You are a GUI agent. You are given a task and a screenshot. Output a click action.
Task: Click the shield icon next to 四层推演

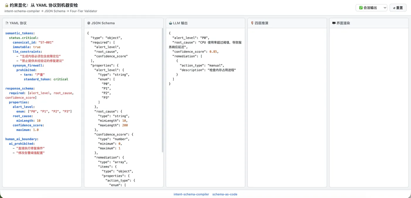(x=252, y=23)
